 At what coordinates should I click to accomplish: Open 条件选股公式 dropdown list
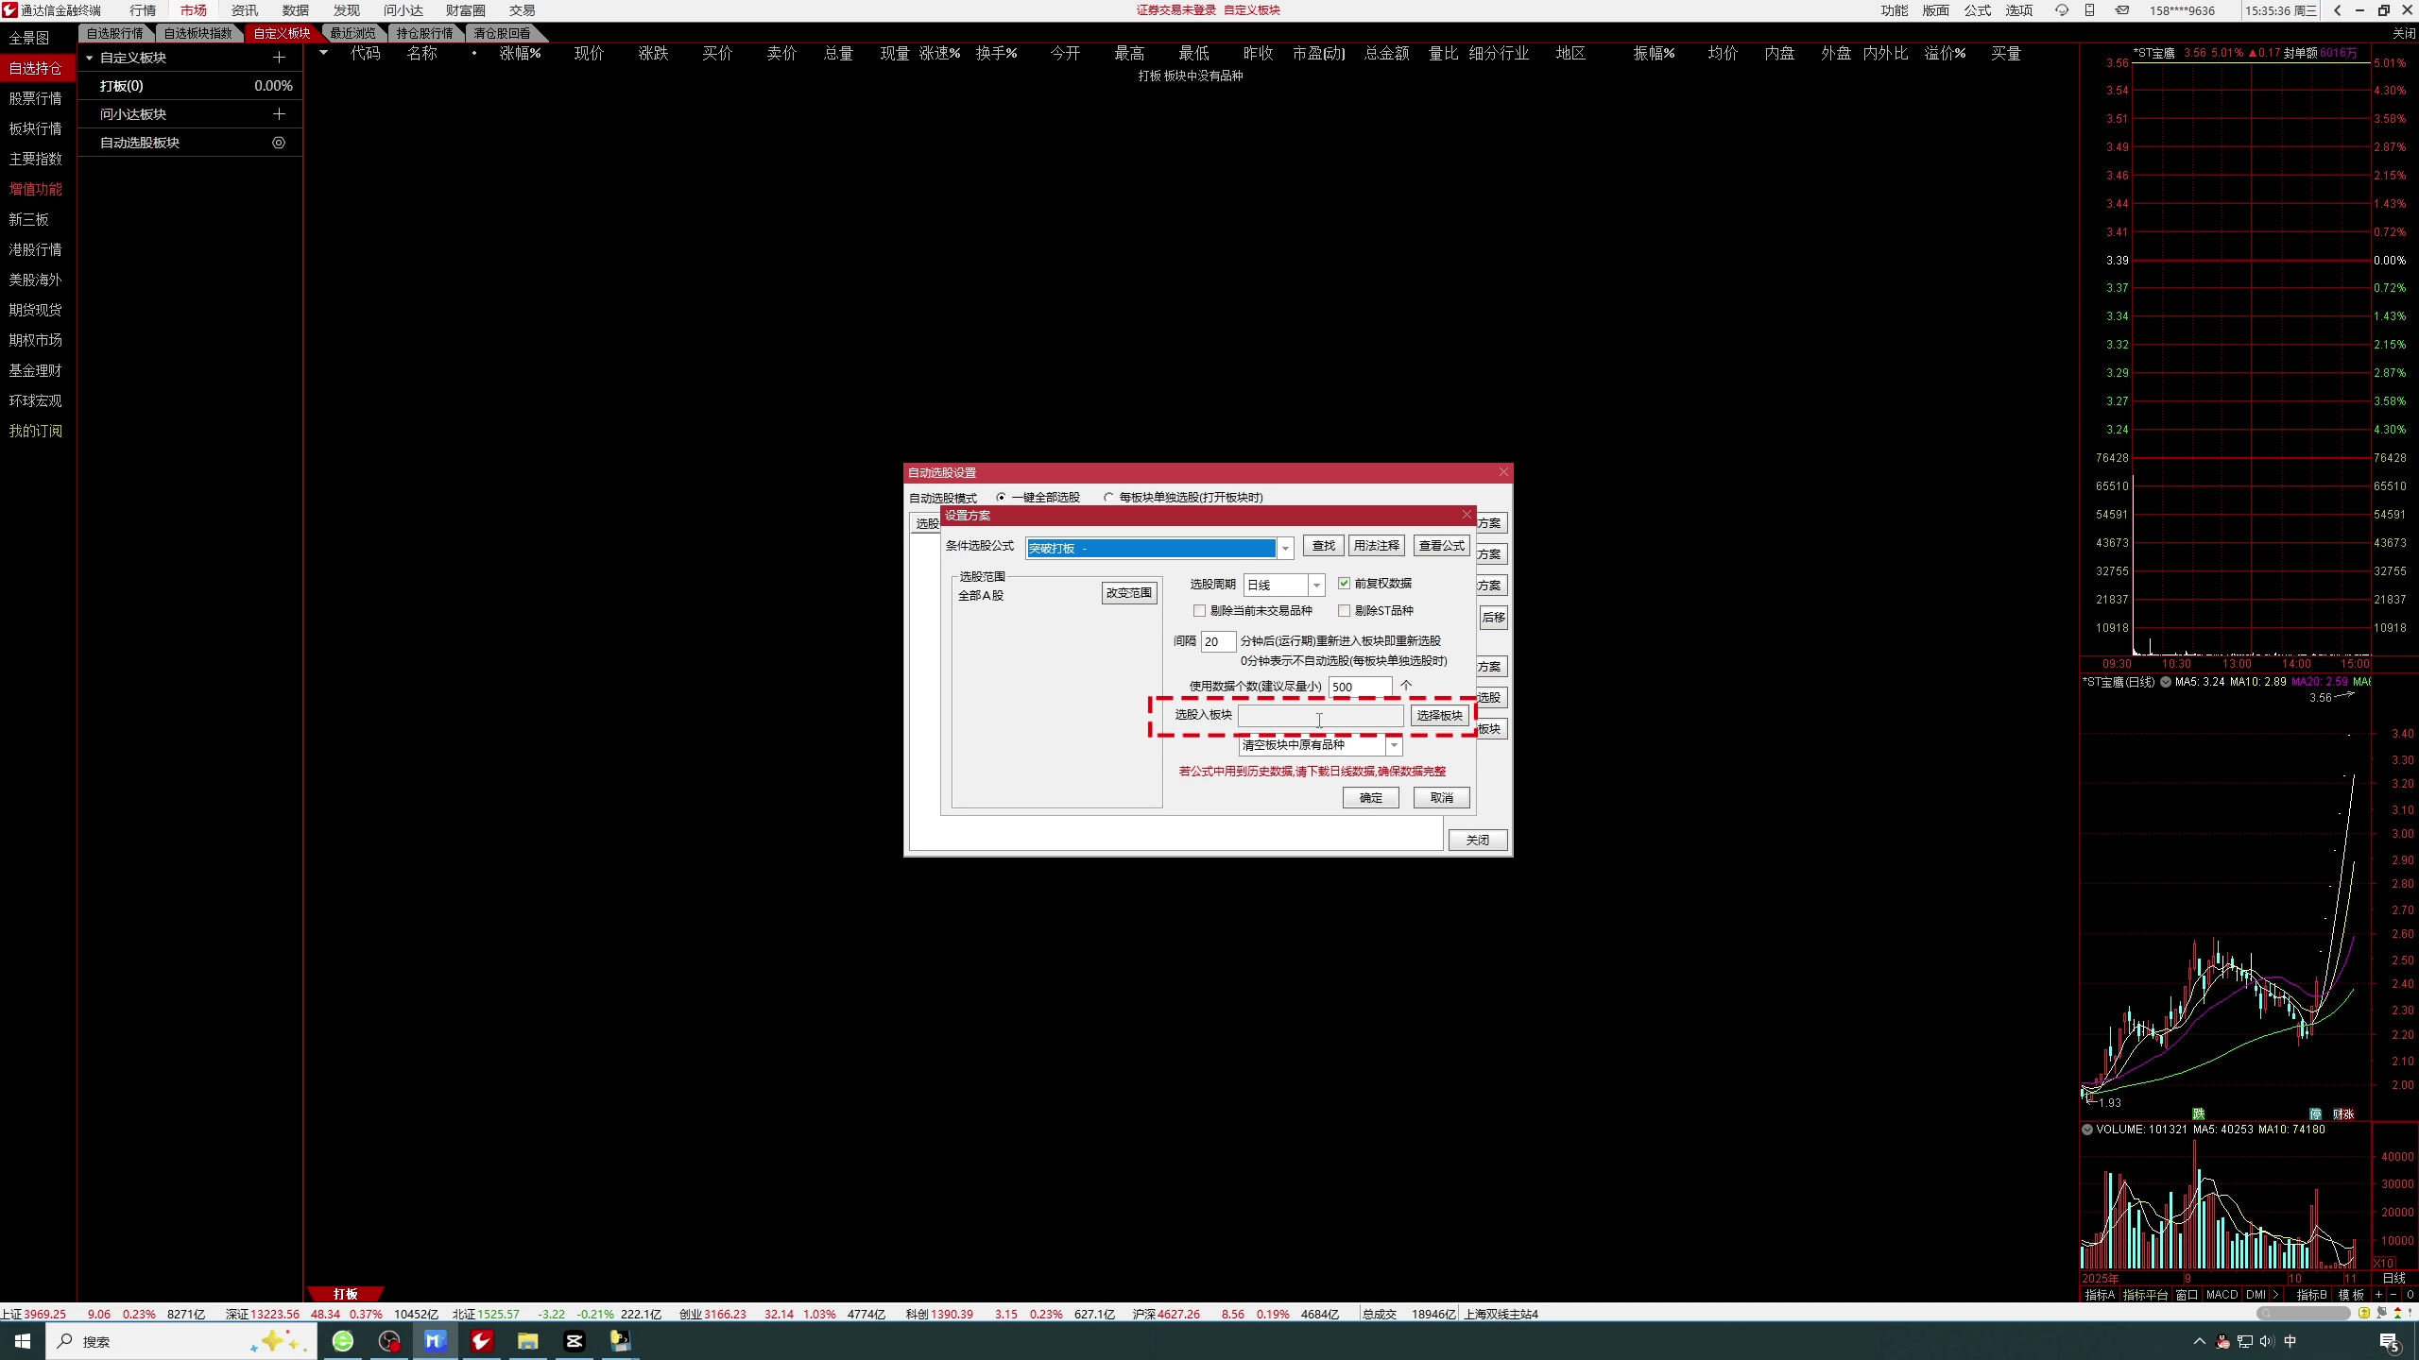(1285, 549)
